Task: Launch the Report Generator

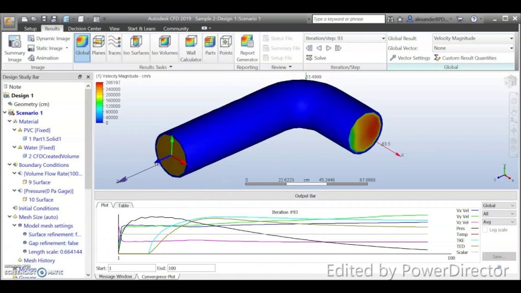Action: click(x=247, y=48)
